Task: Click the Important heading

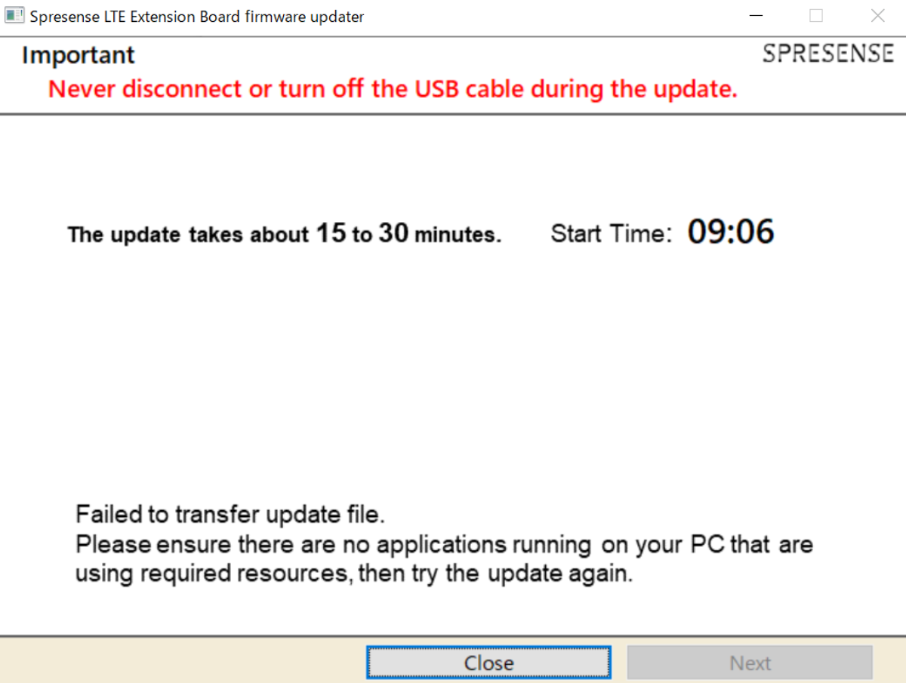Action: tap(78, 55)
